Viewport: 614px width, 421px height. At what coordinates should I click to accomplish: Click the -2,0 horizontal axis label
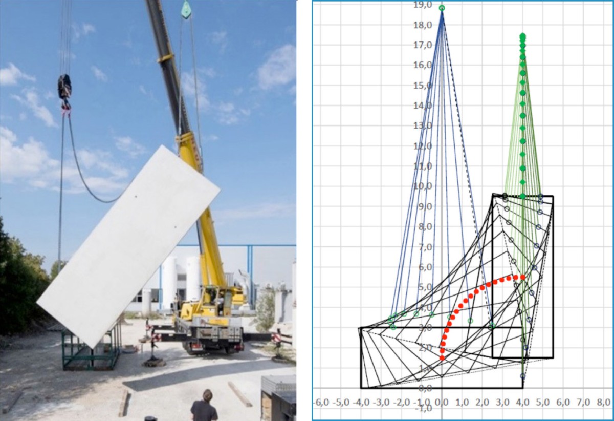(x=401, y=404)
